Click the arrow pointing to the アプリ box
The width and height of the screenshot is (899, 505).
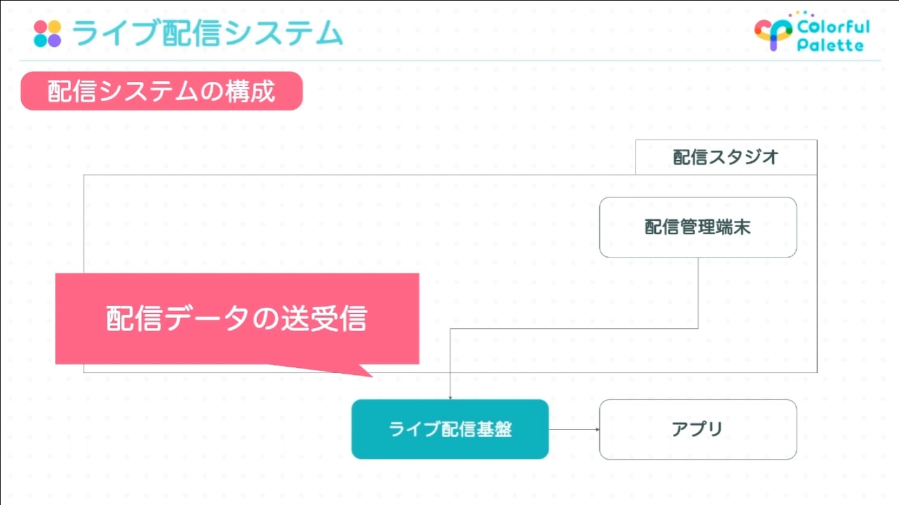574,430
